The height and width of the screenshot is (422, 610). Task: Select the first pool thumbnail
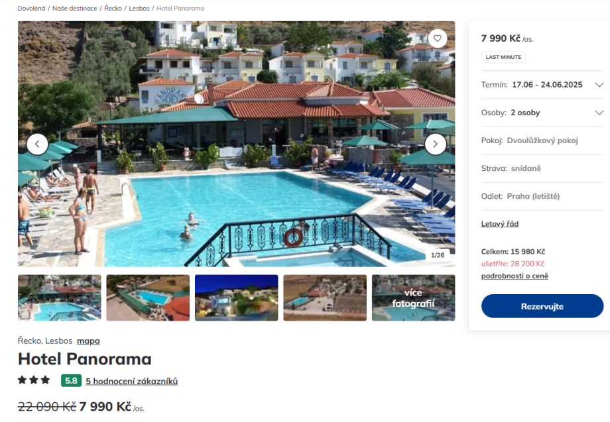coord(60,297)
